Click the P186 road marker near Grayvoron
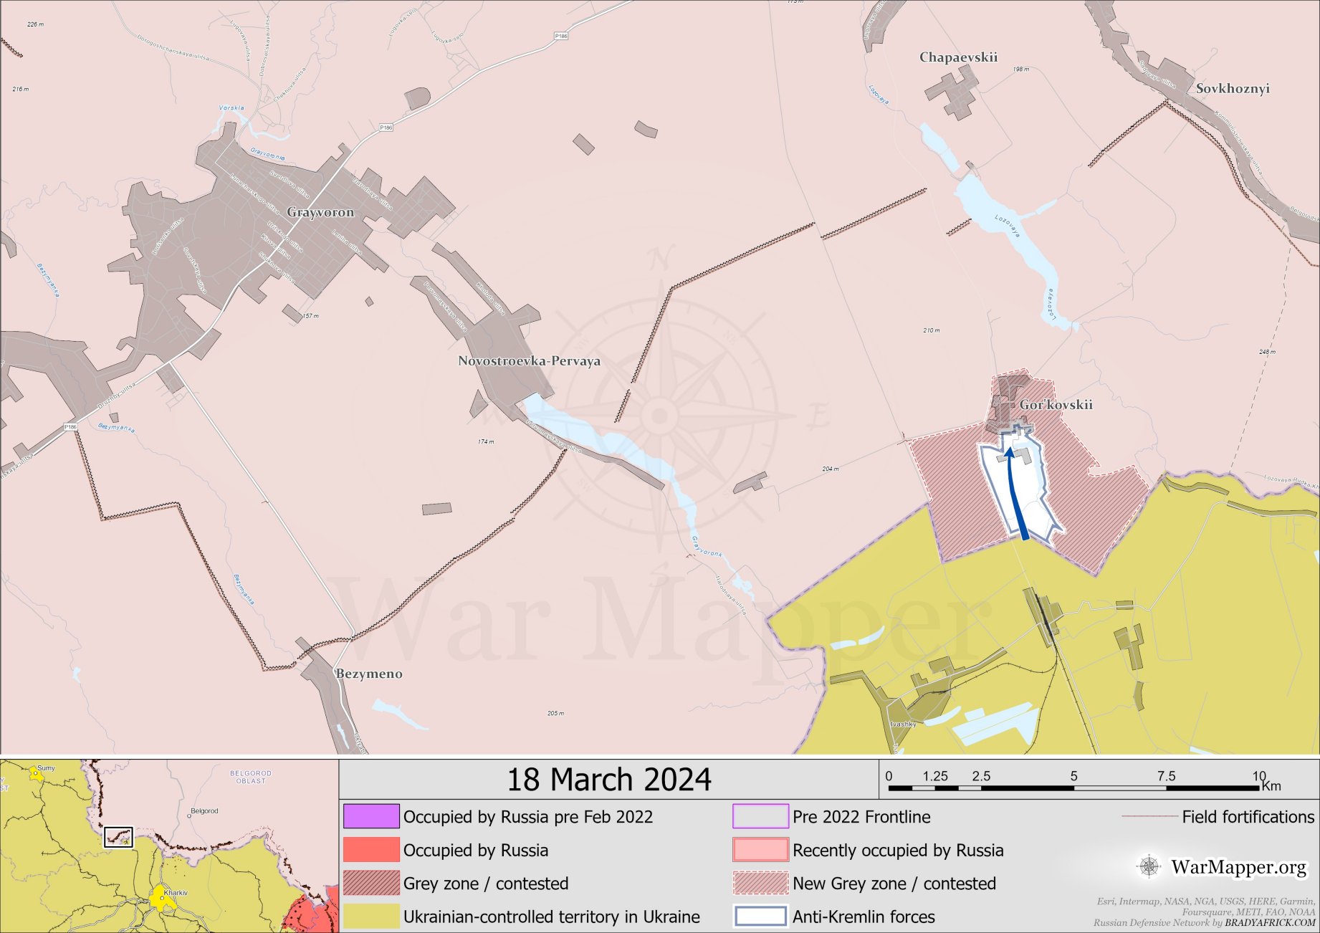 click(386, 128)
